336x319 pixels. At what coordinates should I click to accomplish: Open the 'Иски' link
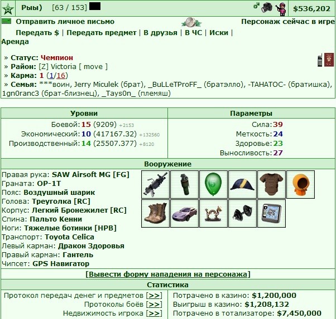(219, 33)
